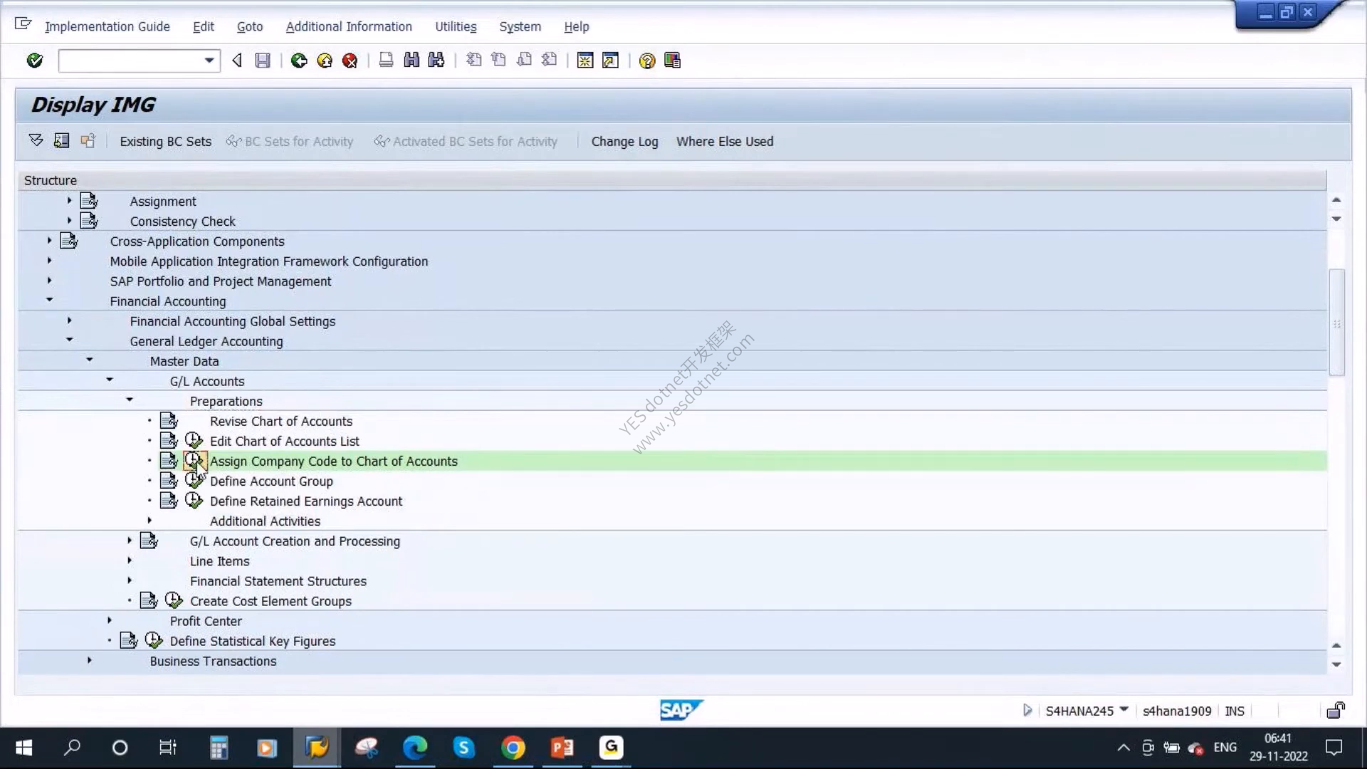This screenshot has width=1367, height=769.
Task: Click the Help question mark icon
Action: point(646,61)
